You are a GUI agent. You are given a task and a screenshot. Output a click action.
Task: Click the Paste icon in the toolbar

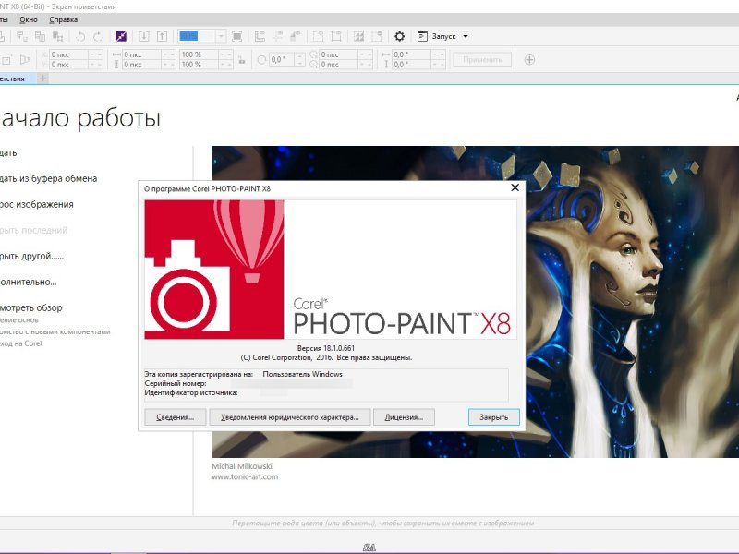click(57, 36)
